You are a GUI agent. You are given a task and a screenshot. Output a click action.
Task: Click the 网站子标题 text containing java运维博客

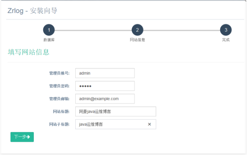coord(91,124)
